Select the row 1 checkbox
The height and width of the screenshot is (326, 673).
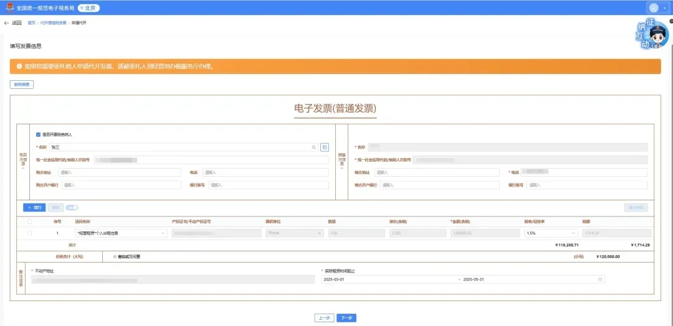[x=29, y=233]
